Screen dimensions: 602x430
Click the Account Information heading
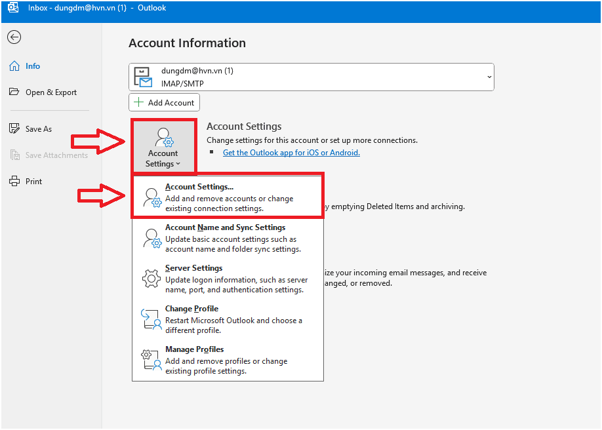coord(187,43)
